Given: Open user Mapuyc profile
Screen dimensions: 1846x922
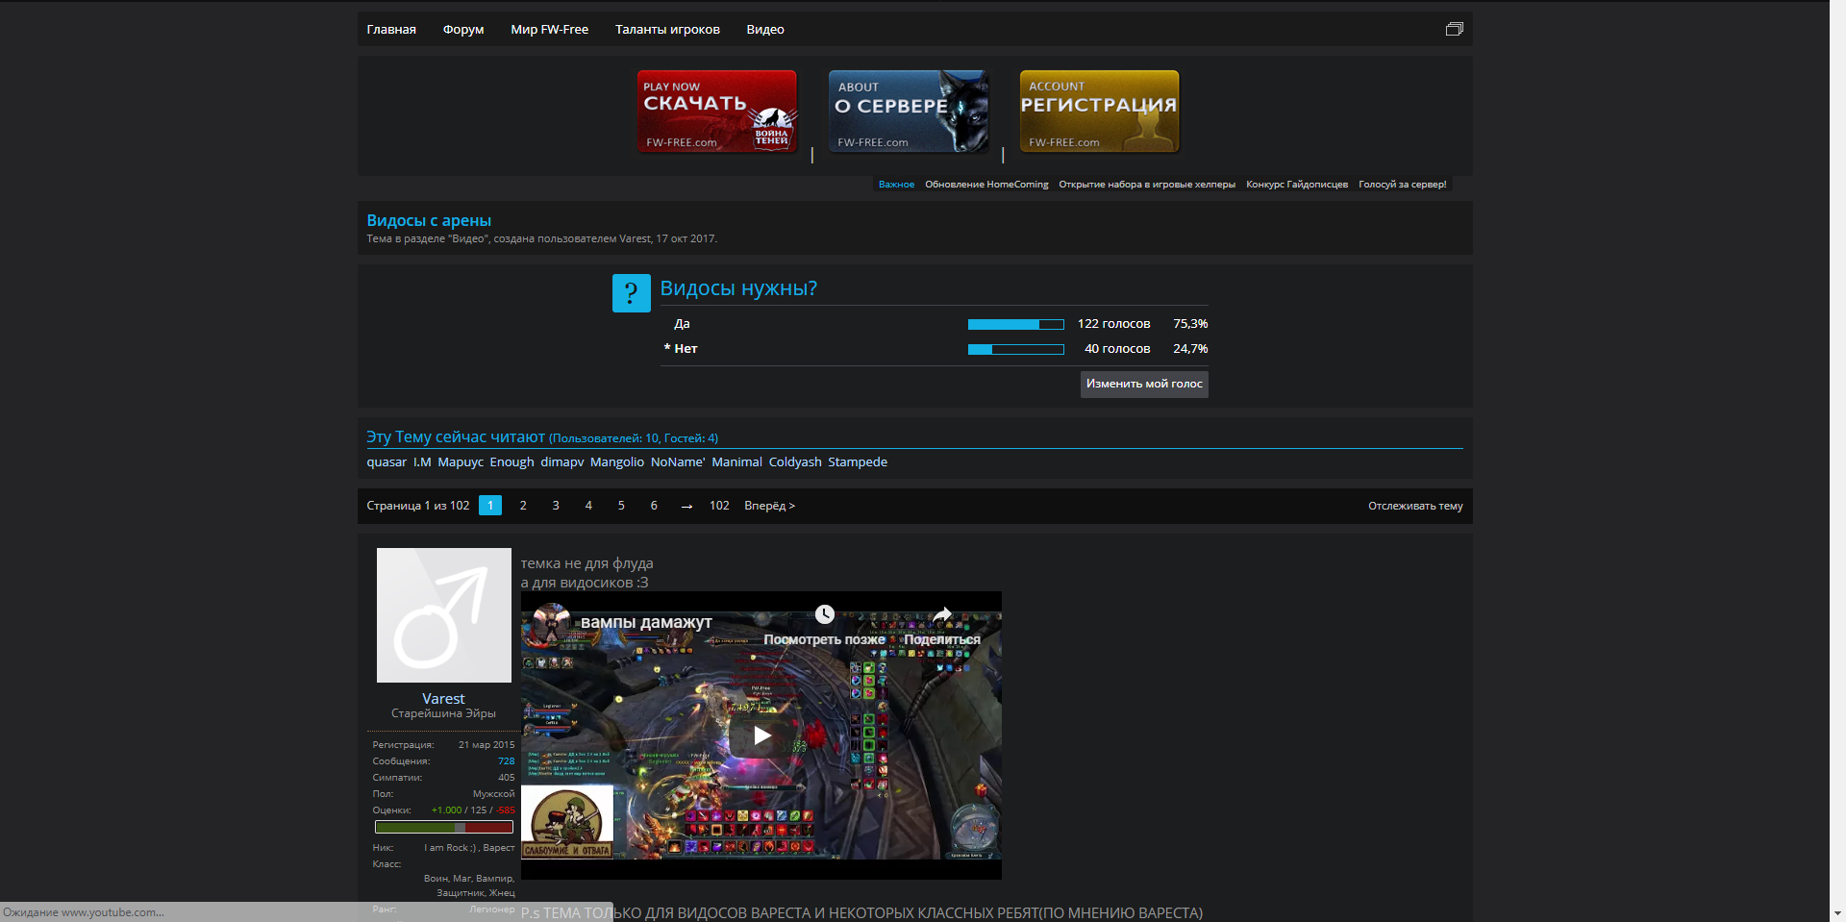Looking at the screenshot, I should coord(461,462).
